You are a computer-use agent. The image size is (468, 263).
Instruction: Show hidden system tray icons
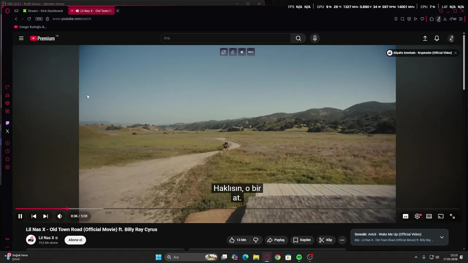click(416, 257)
